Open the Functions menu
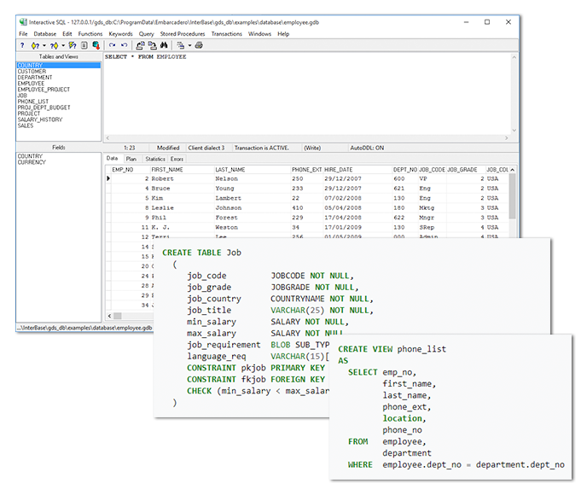587x495 pixels. pos(90,33)
